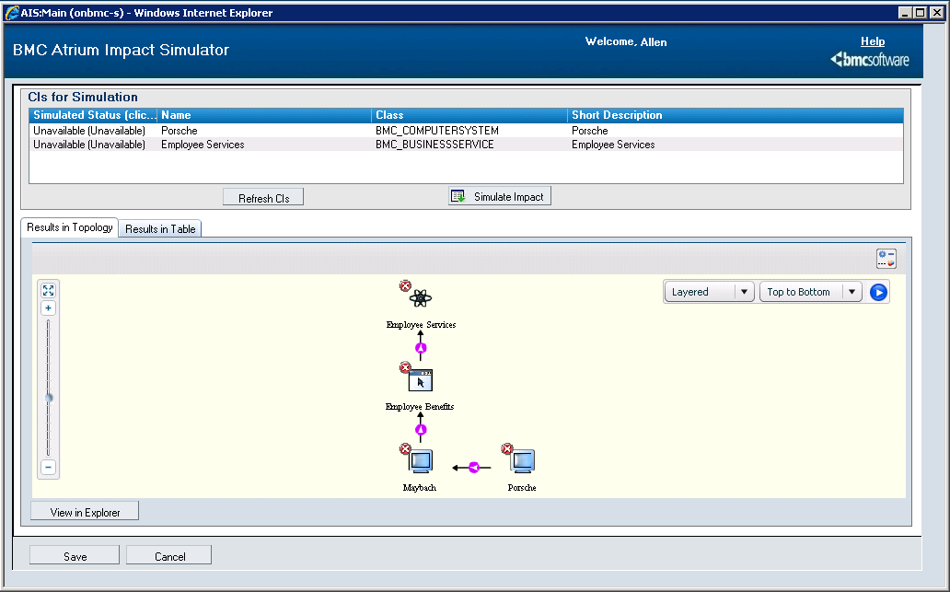The image size is (950, 592).
Task: Zoom in with the plus button
Action: (x=49, y=308)
